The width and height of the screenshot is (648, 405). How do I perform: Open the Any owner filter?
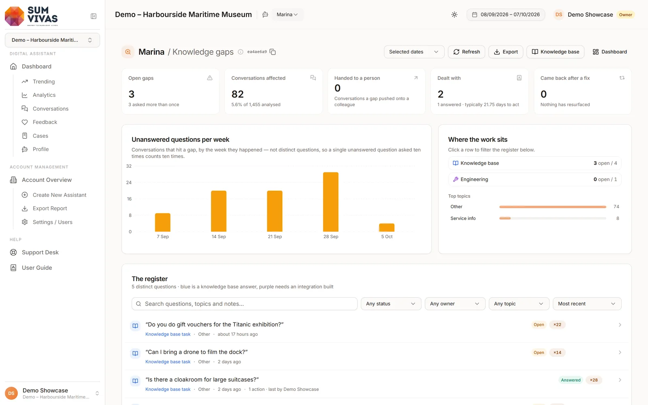[455, 304]
